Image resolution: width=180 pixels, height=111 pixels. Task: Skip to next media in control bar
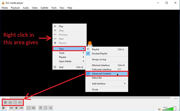[21, 108]
